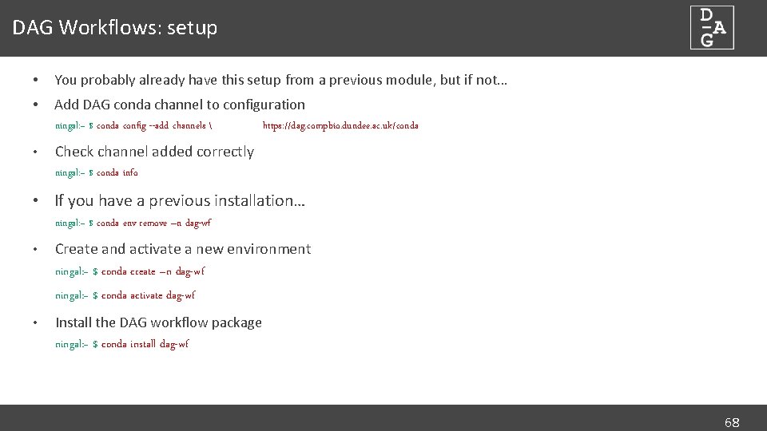Click the first bullet about previous module setup
The width and height of the screenshot is (767, 431).
tap(281, 80)
